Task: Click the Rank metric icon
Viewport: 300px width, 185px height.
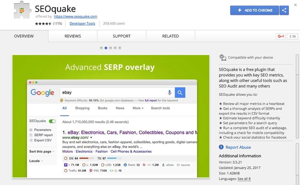Action: click(125, 165)
